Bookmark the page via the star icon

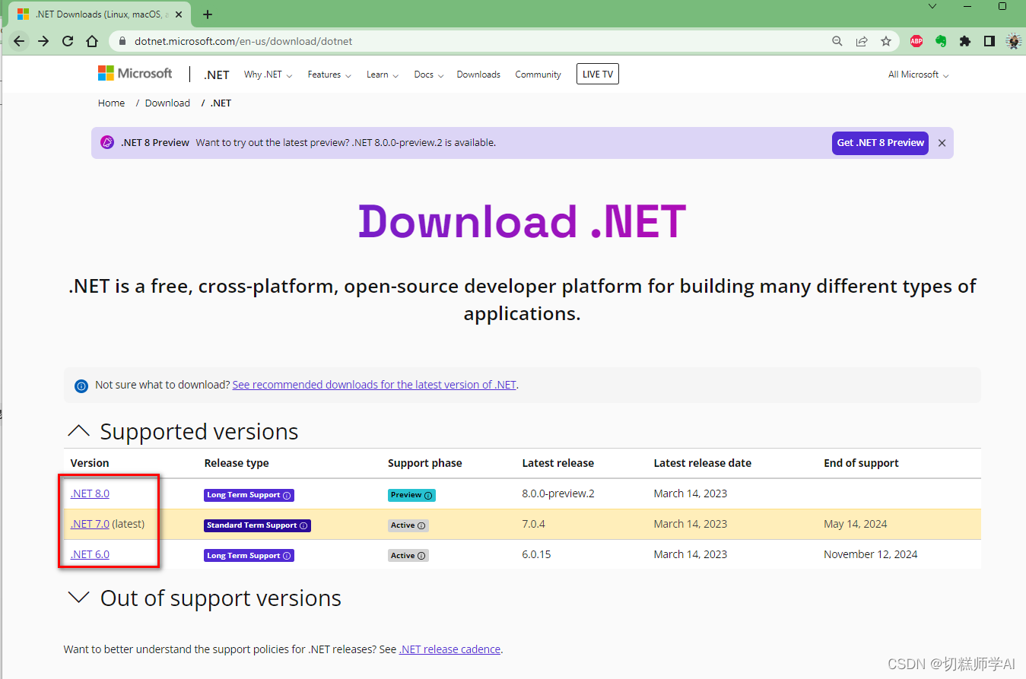(x=886, y=41)
